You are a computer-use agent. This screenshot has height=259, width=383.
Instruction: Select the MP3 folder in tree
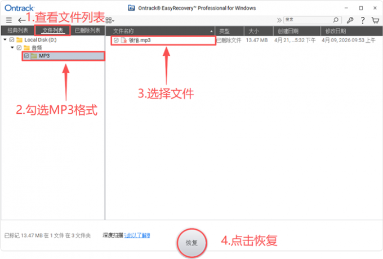click(x=64, y=56)
